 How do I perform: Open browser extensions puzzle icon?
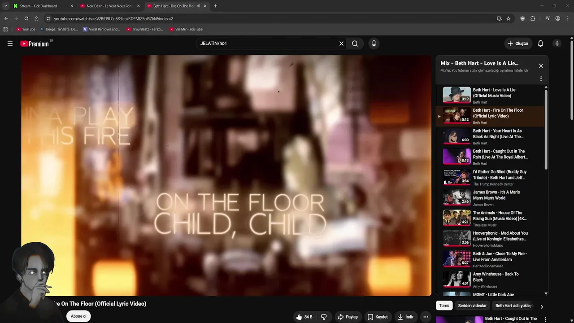coord(533,18)
